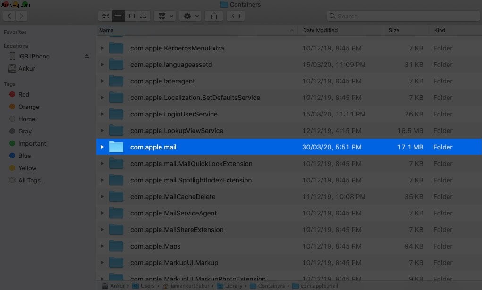This screenshot has height=290, width=482.
Task: Expand the com.apple.MailServiceAgent folder
Action: (102, 213)
